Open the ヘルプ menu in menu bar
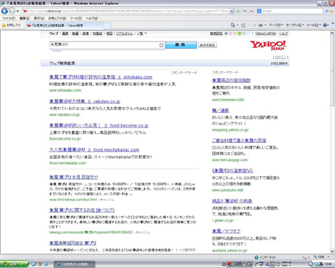This screenshot has height=268, width=335. (92, 18)
